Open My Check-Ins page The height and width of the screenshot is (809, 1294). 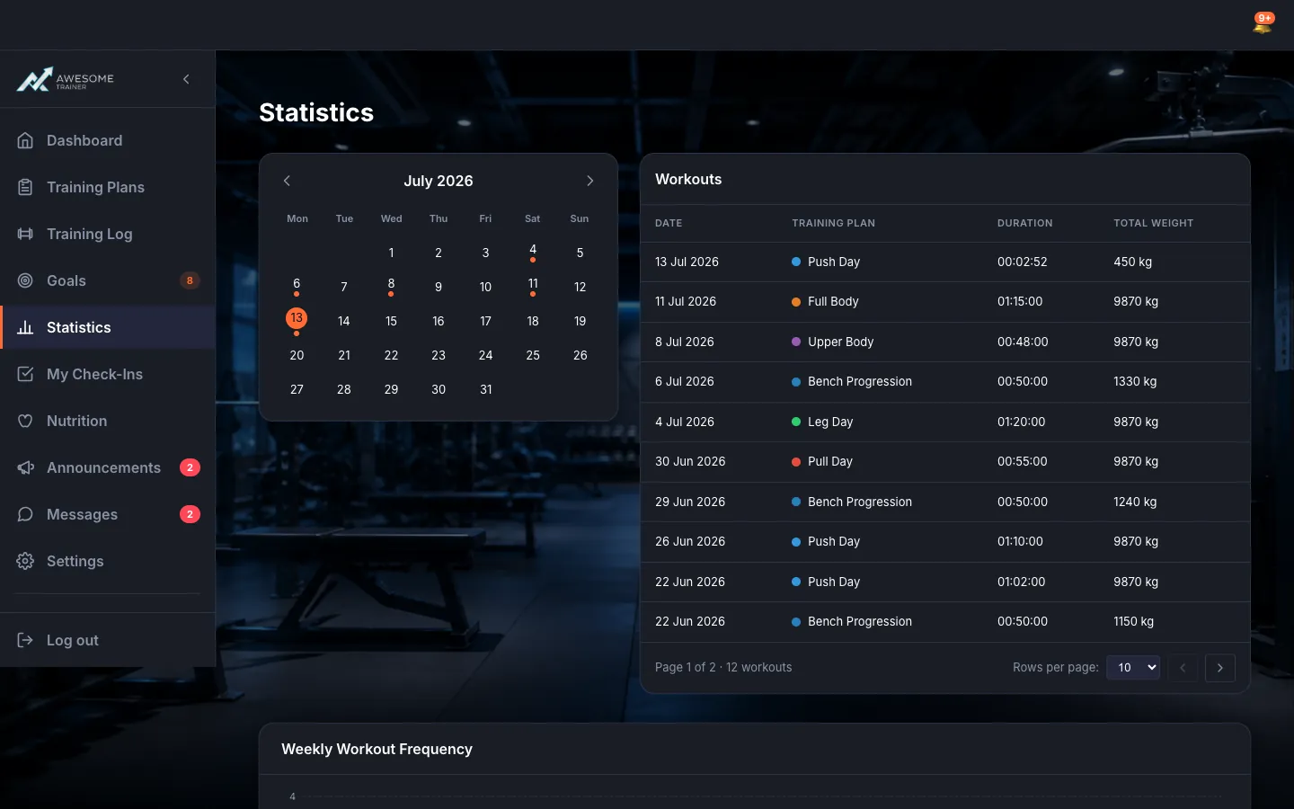(x=108, y=374)
